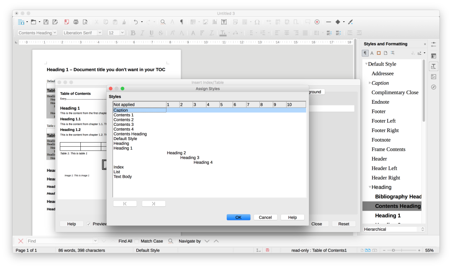Open the Insert Table toolbar icon

(x=193, y=21)
